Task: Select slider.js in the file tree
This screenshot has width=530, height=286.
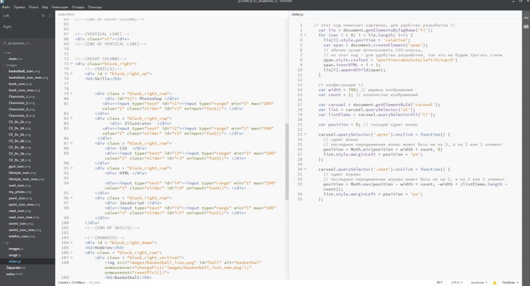Action: (14, 261)
